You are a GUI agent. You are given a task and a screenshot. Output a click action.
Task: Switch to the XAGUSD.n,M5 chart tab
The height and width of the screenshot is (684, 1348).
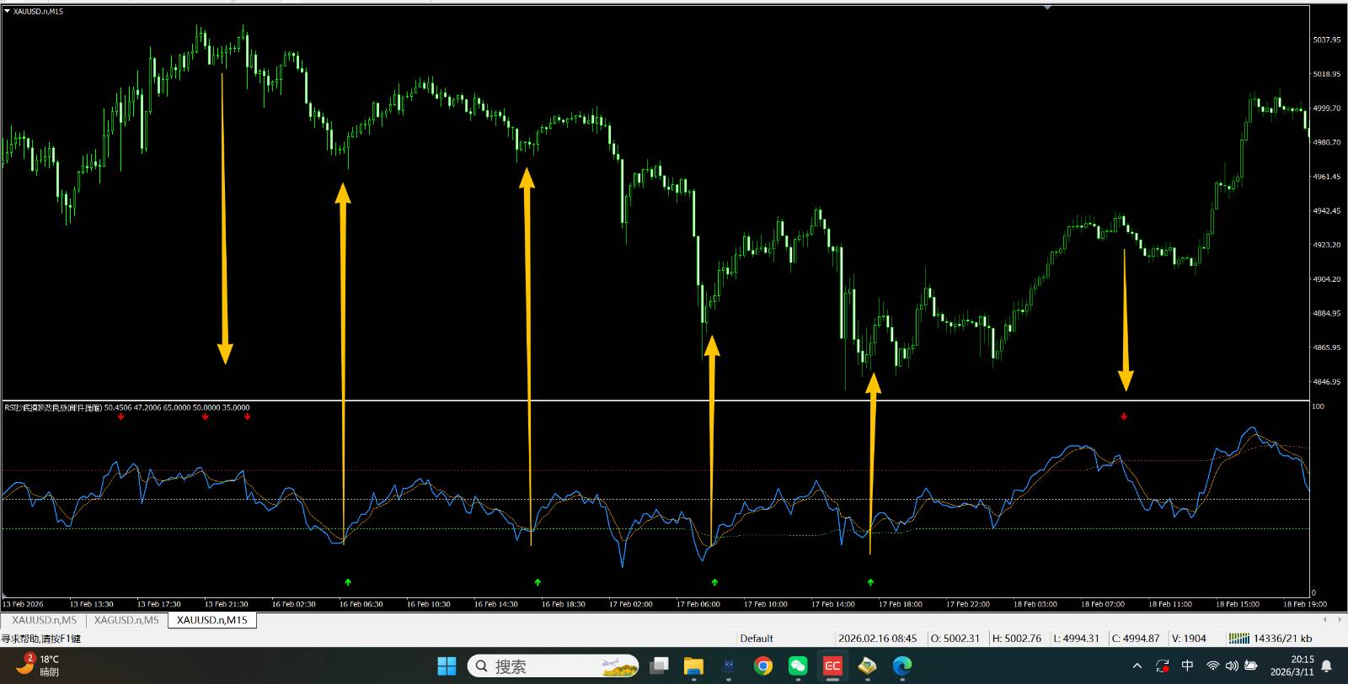coord(126,620)
